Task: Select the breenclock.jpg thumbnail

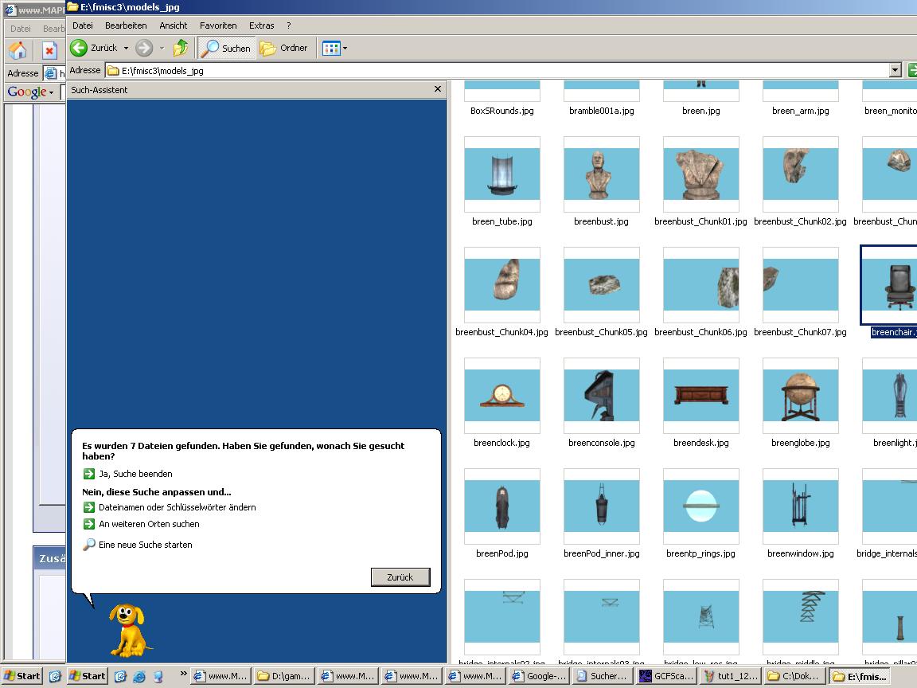Action: [x=501, y=395]
